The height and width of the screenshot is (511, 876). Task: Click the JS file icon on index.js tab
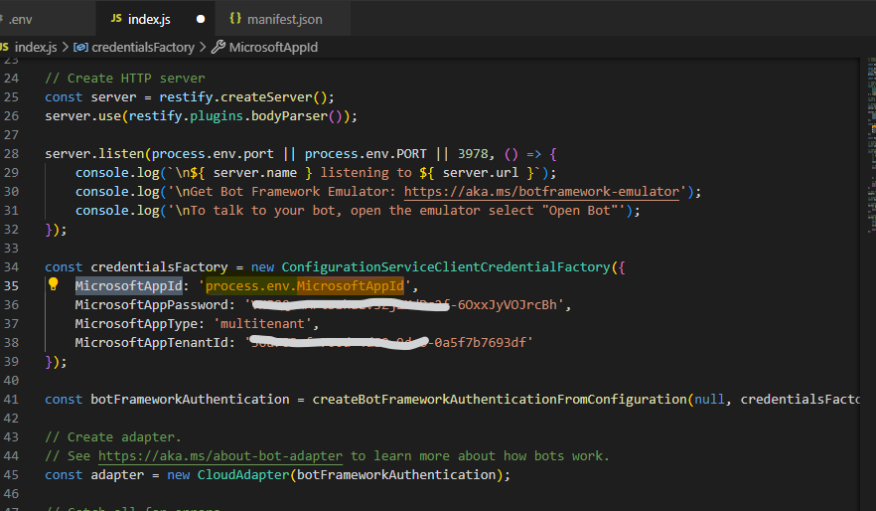(116, 19)
